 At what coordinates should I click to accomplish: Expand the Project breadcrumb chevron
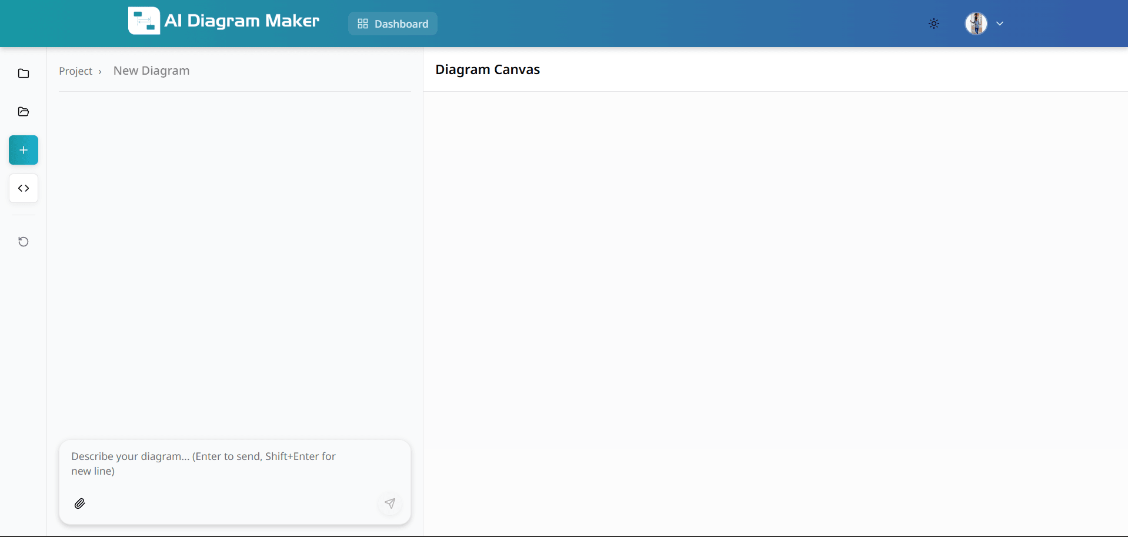(99, 71)
